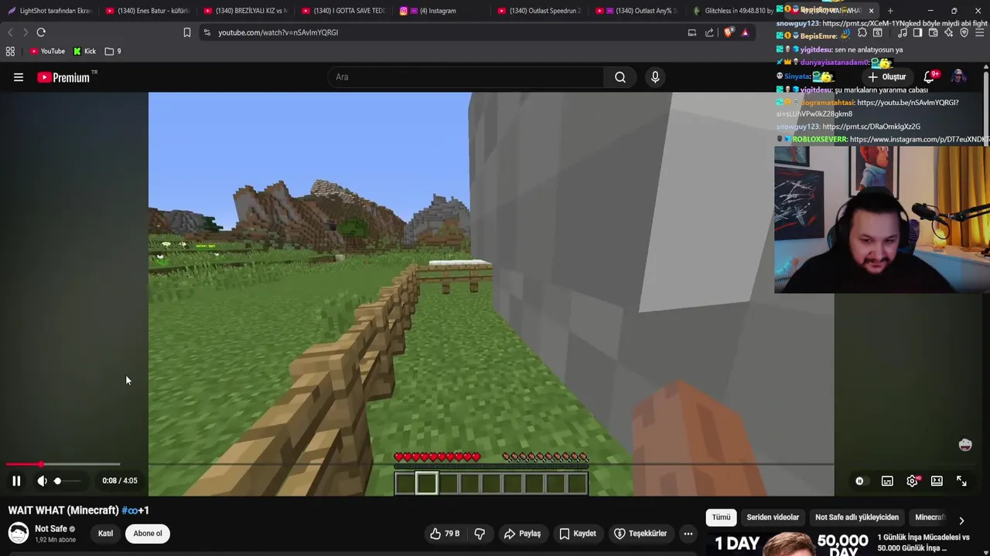Open Not Safe channel avatar
This screenshot has height=556, width=990.
[19, 534]
